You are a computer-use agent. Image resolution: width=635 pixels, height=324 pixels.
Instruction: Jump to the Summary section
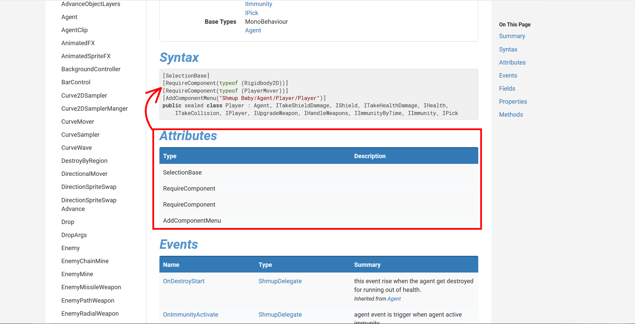[x=512, y=36]
